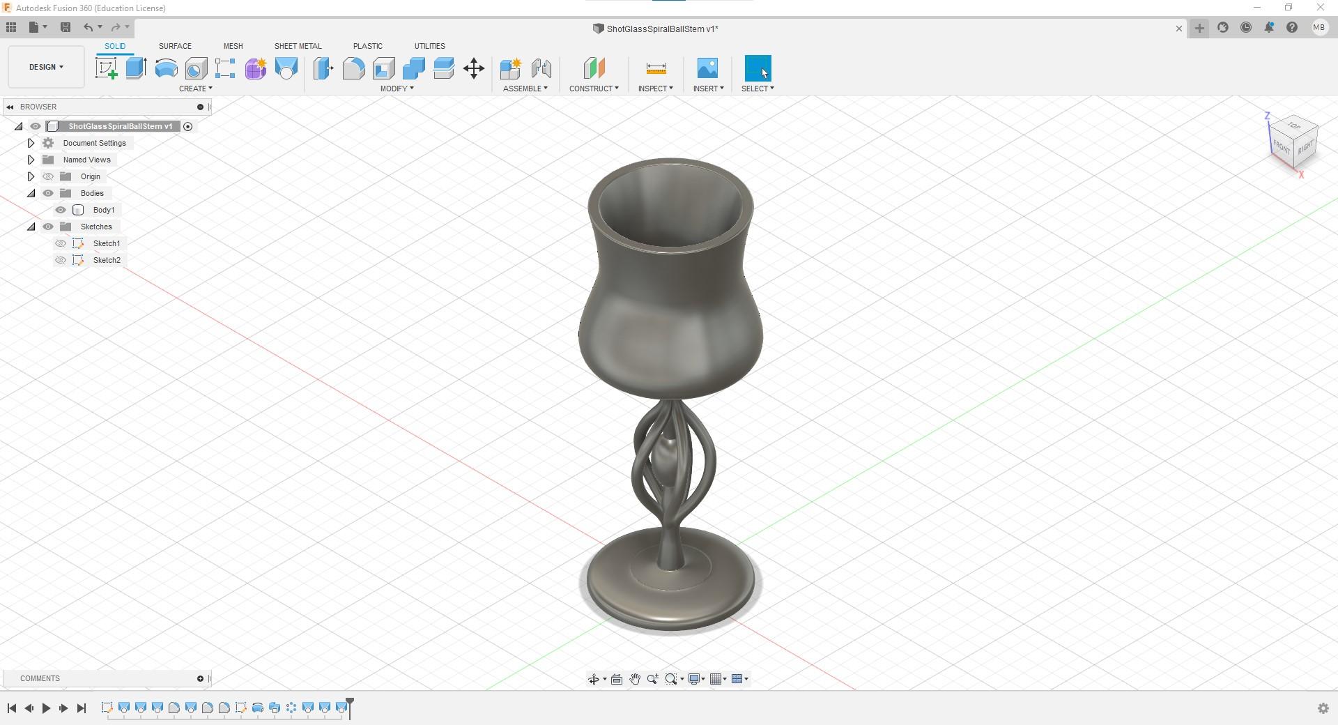The height and width of the screenshot is (725, 1338).
Task: Select the Shell tool
Action: click(x=383, y=68)
